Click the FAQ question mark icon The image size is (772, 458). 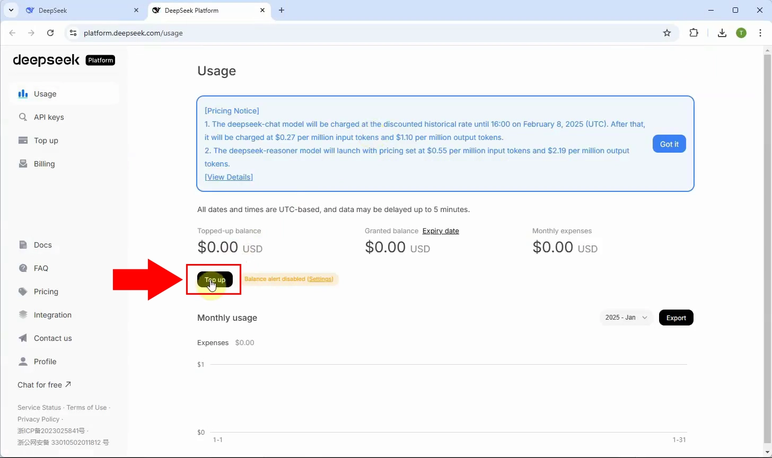pos(23,268)
